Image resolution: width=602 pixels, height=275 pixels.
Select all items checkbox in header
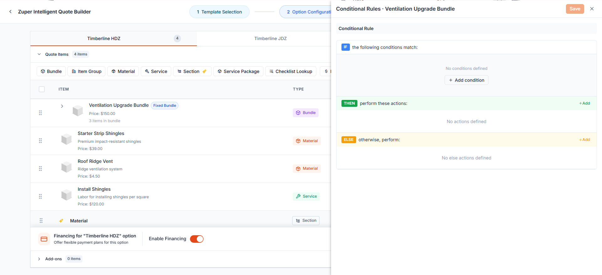pyautogui.click(x=42, y=89)
